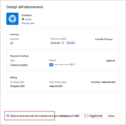Click the Licenses section heading
This screenshot has height=125, width=126.
(14, 34)
